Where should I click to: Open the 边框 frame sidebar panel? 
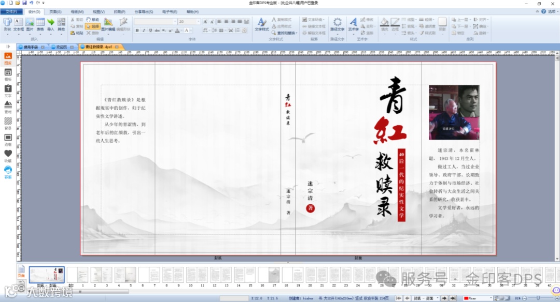(8, 140)
